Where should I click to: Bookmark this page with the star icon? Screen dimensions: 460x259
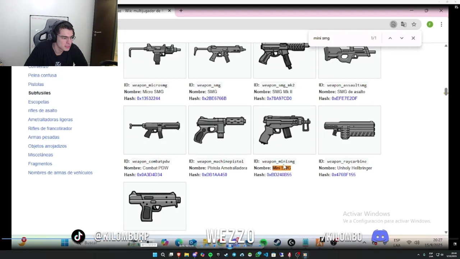(414, 24)
